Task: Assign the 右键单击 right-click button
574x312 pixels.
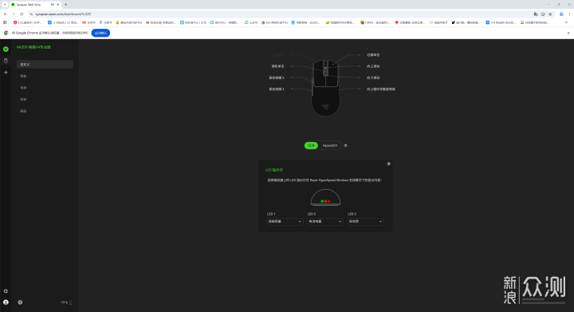Action: pyautogui.click(x=373, y=55)
